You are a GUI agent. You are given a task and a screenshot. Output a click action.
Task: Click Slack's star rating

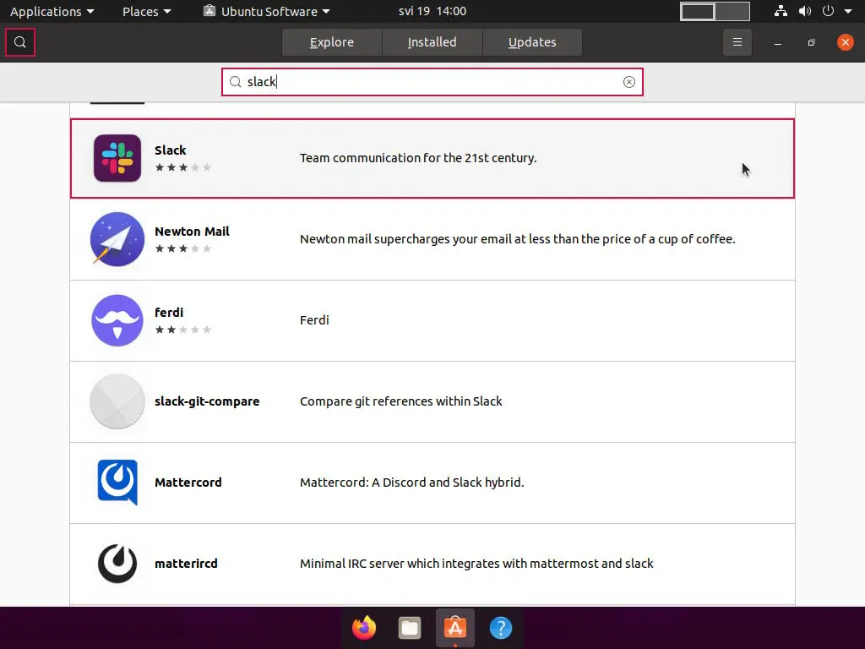182,167
